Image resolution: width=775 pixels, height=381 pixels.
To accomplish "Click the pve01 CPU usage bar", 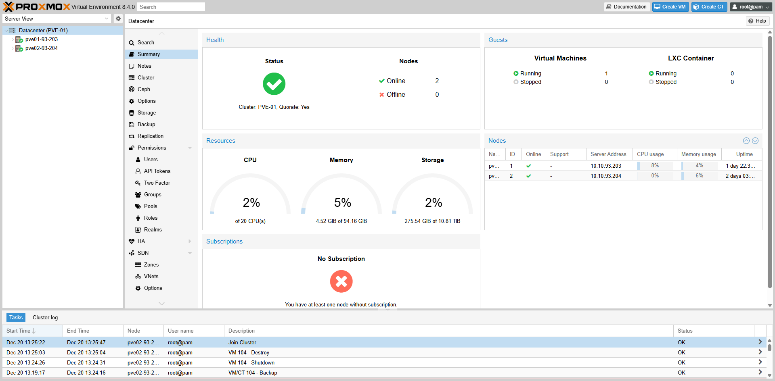I will pyautogui.click(x=654, y=166).
